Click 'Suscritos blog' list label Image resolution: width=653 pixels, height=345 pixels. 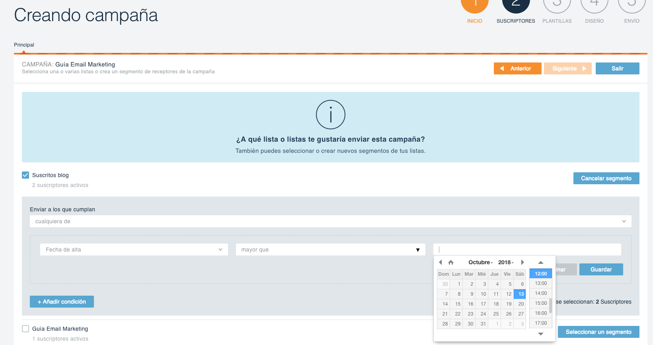point(51,175)
